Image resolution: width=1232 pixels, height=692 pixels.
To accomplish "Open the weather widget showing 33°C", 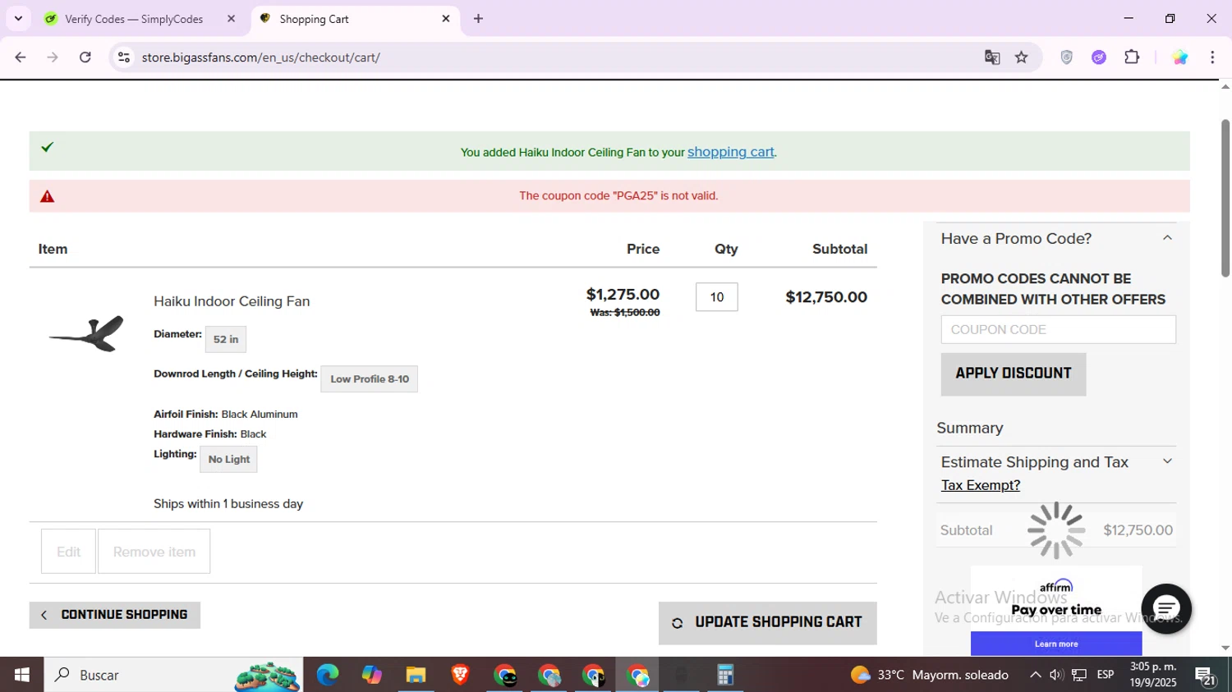I will coord(930,675).
